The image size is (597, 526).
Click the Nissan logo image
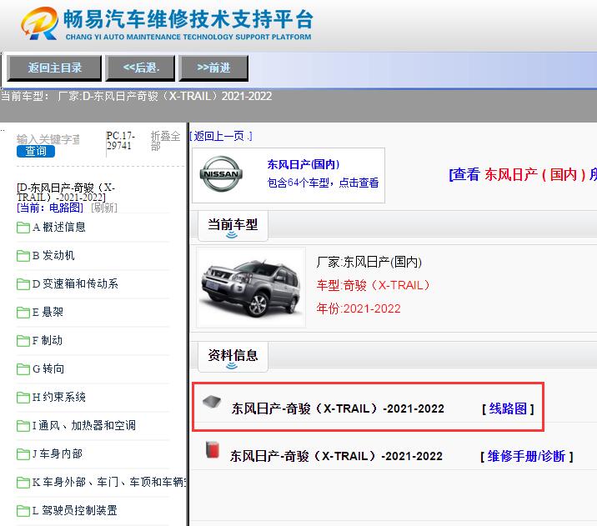click(221, 174)
